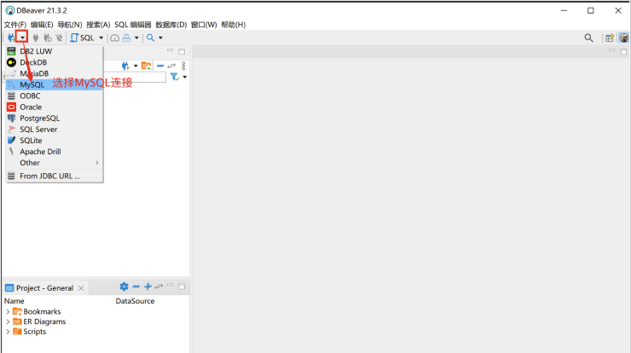631x353 pixels.
Task: Click the DBeaver perspective beaver icon
Action: pyautogui.click(x=624, y=38)
